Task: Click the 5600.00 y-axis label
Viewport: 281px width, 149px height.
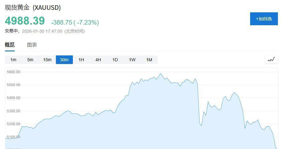Action: [14, 72]
